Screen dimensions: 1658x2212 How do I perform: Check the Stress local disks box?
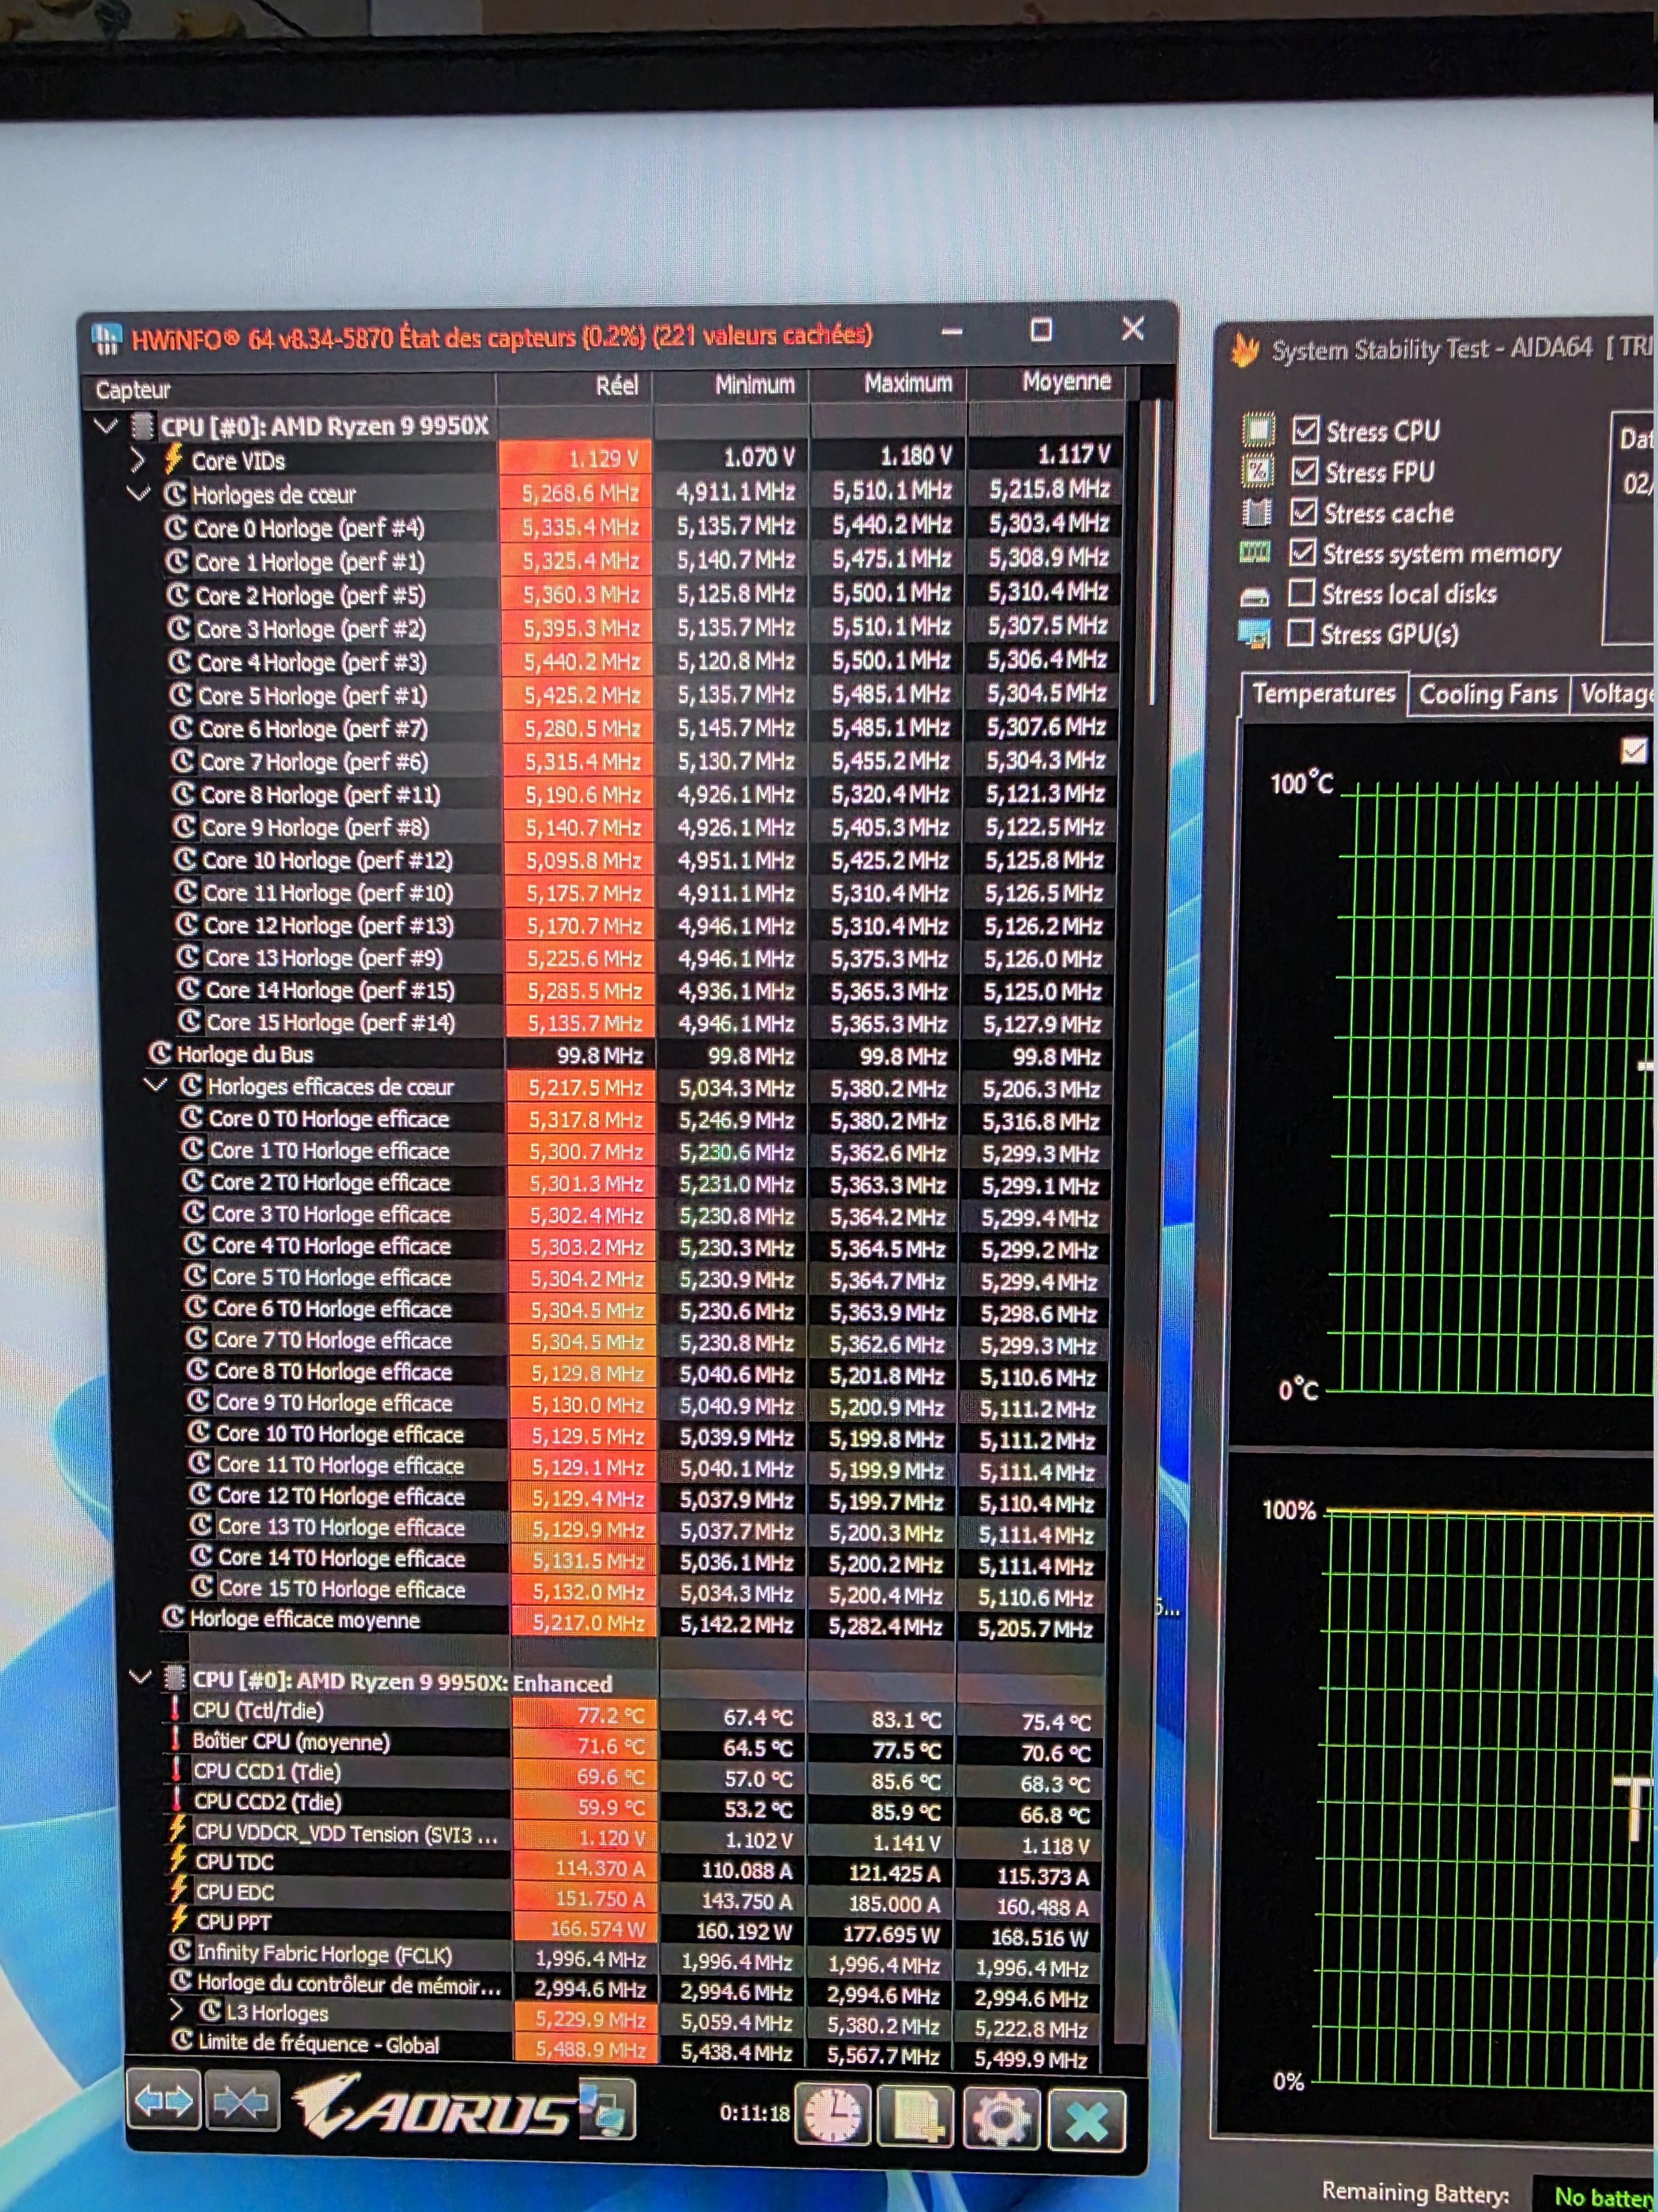(1301, 593)
